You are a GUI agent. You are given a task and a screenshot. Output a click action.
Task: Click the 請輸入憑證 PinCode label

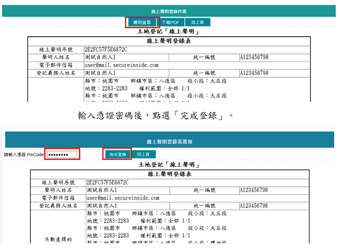[x=24, y=155]
